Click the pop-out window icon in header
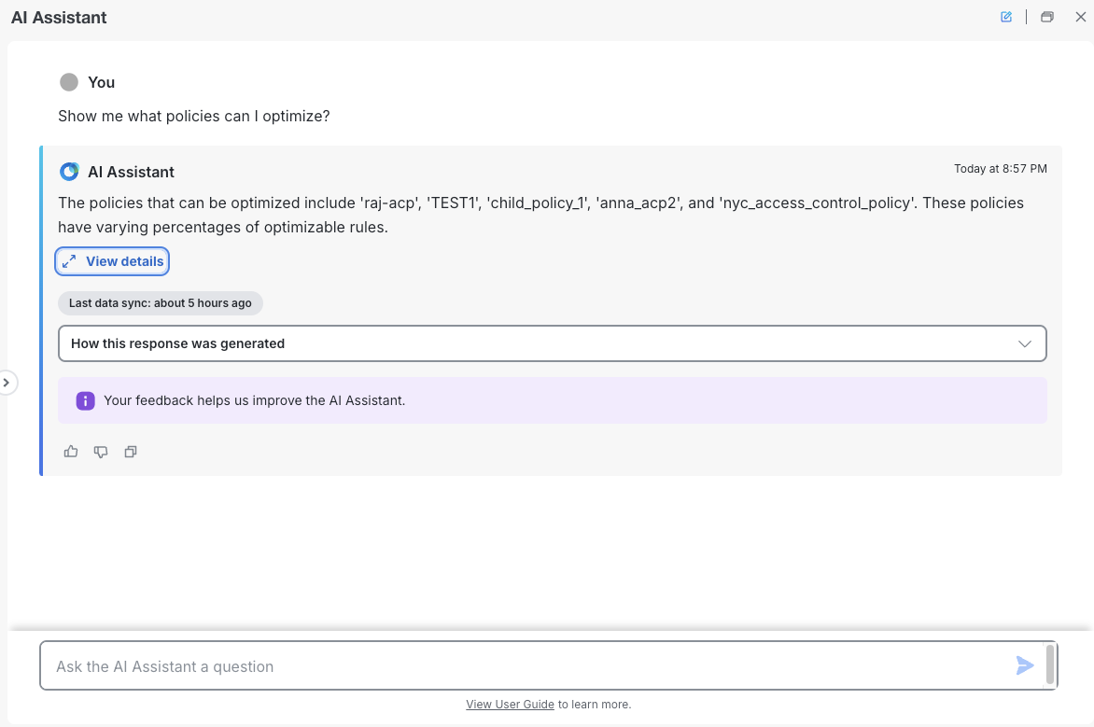1094x727 pixels. coord(1047,17)
